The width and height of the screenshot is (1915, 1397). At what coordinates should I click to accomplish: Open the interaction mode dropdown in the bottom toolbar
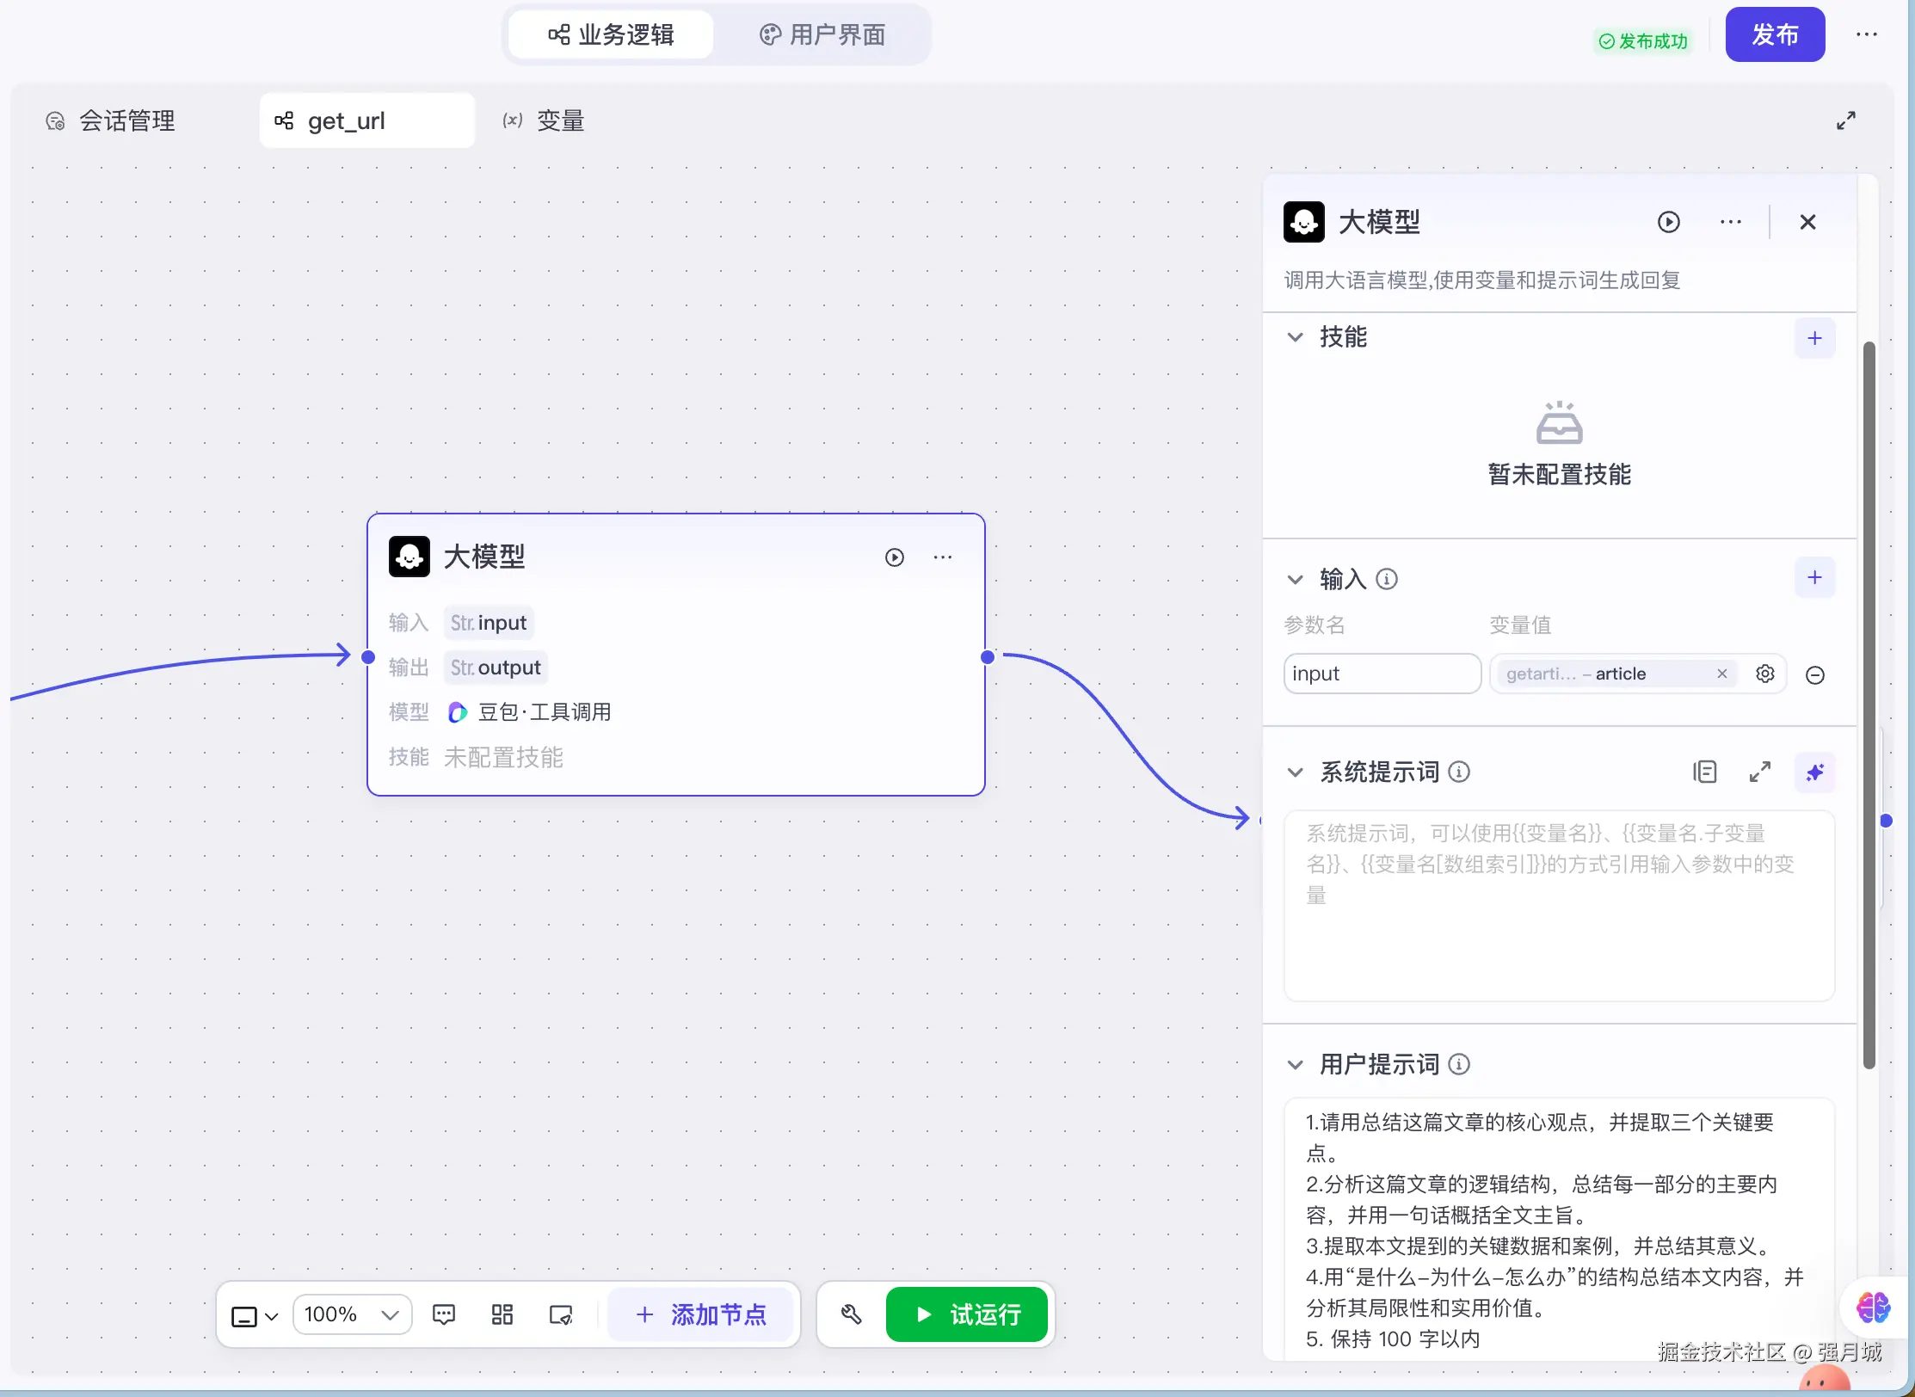255,1316
